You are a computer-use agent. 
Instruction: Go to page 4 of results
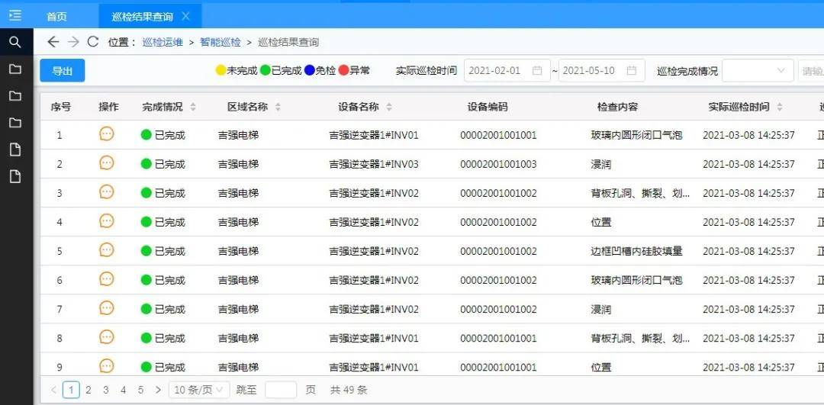[x=123, y=390]
